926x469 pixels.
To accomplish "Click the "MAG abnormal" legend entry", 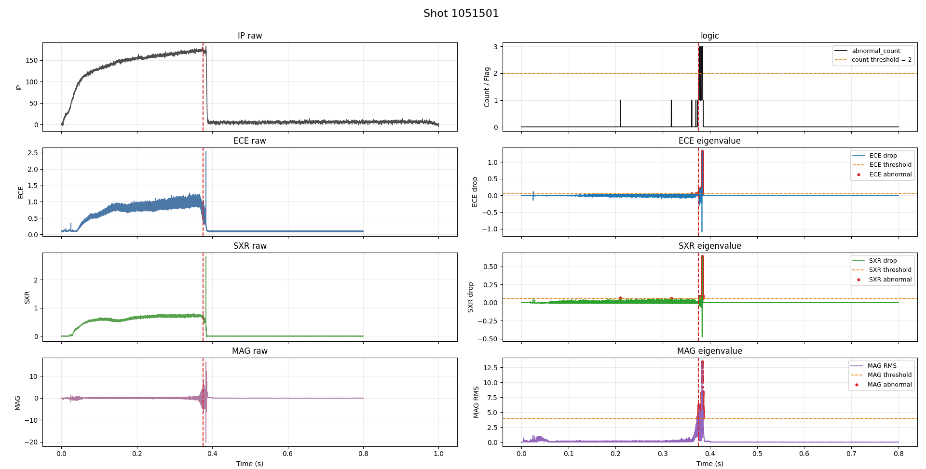I will click(889, 385).
